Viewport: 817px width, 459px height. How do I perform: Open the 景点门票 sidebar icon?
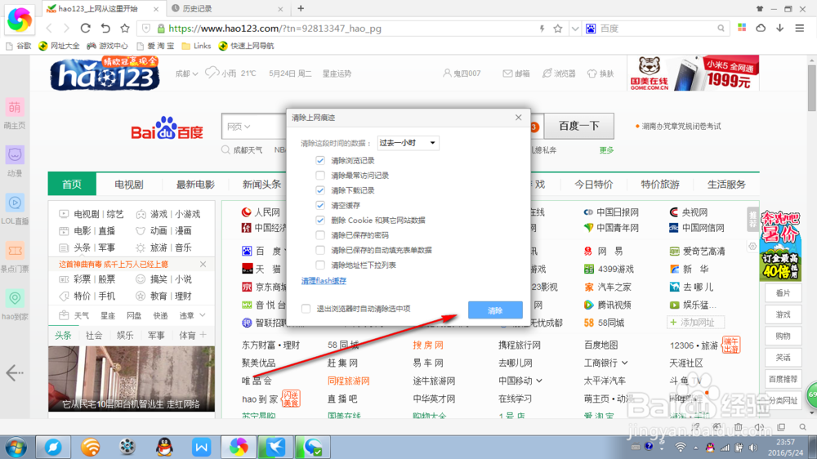click(x=15, y=251)
